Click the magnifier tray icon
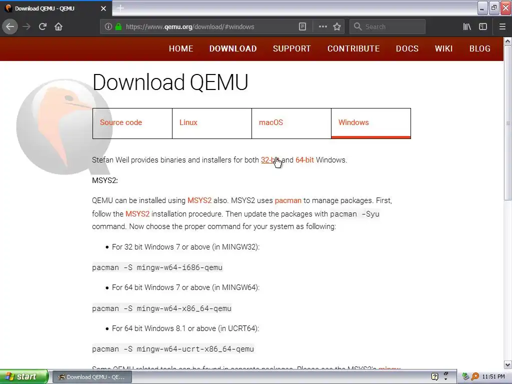 tap(475, 377)
